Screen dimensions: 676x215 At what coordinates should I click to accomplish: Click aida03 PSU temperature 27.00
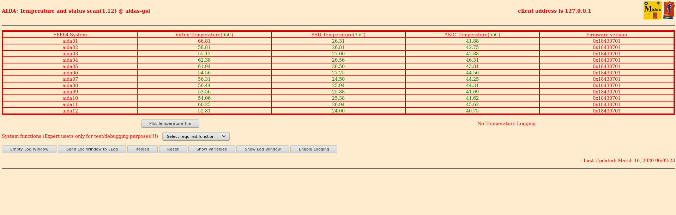pos(338,54)
